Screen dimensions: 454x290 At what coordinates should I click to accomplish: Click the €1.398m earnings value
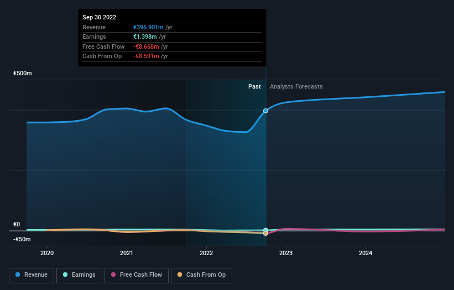click(x=145, y=37)
